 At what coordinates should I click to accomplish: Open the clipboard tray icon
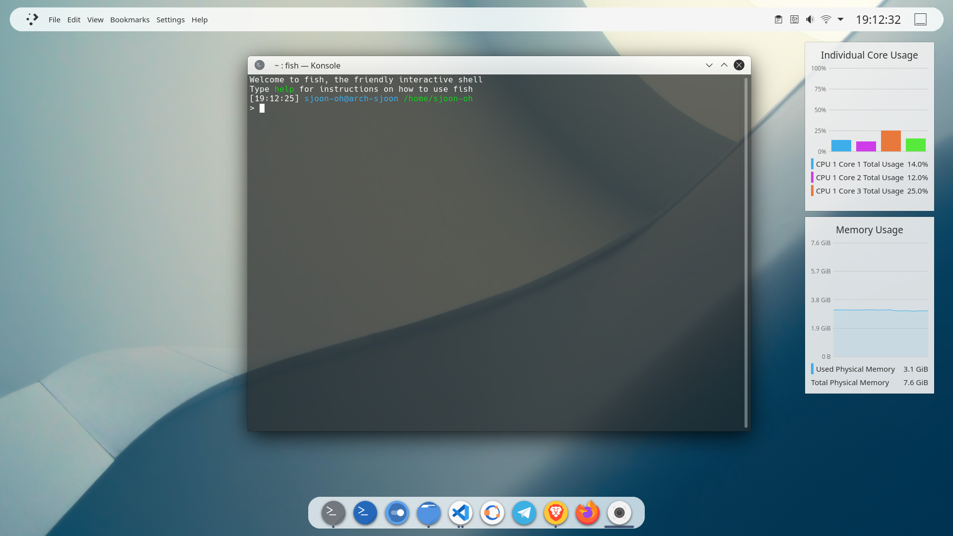[778, 19]
